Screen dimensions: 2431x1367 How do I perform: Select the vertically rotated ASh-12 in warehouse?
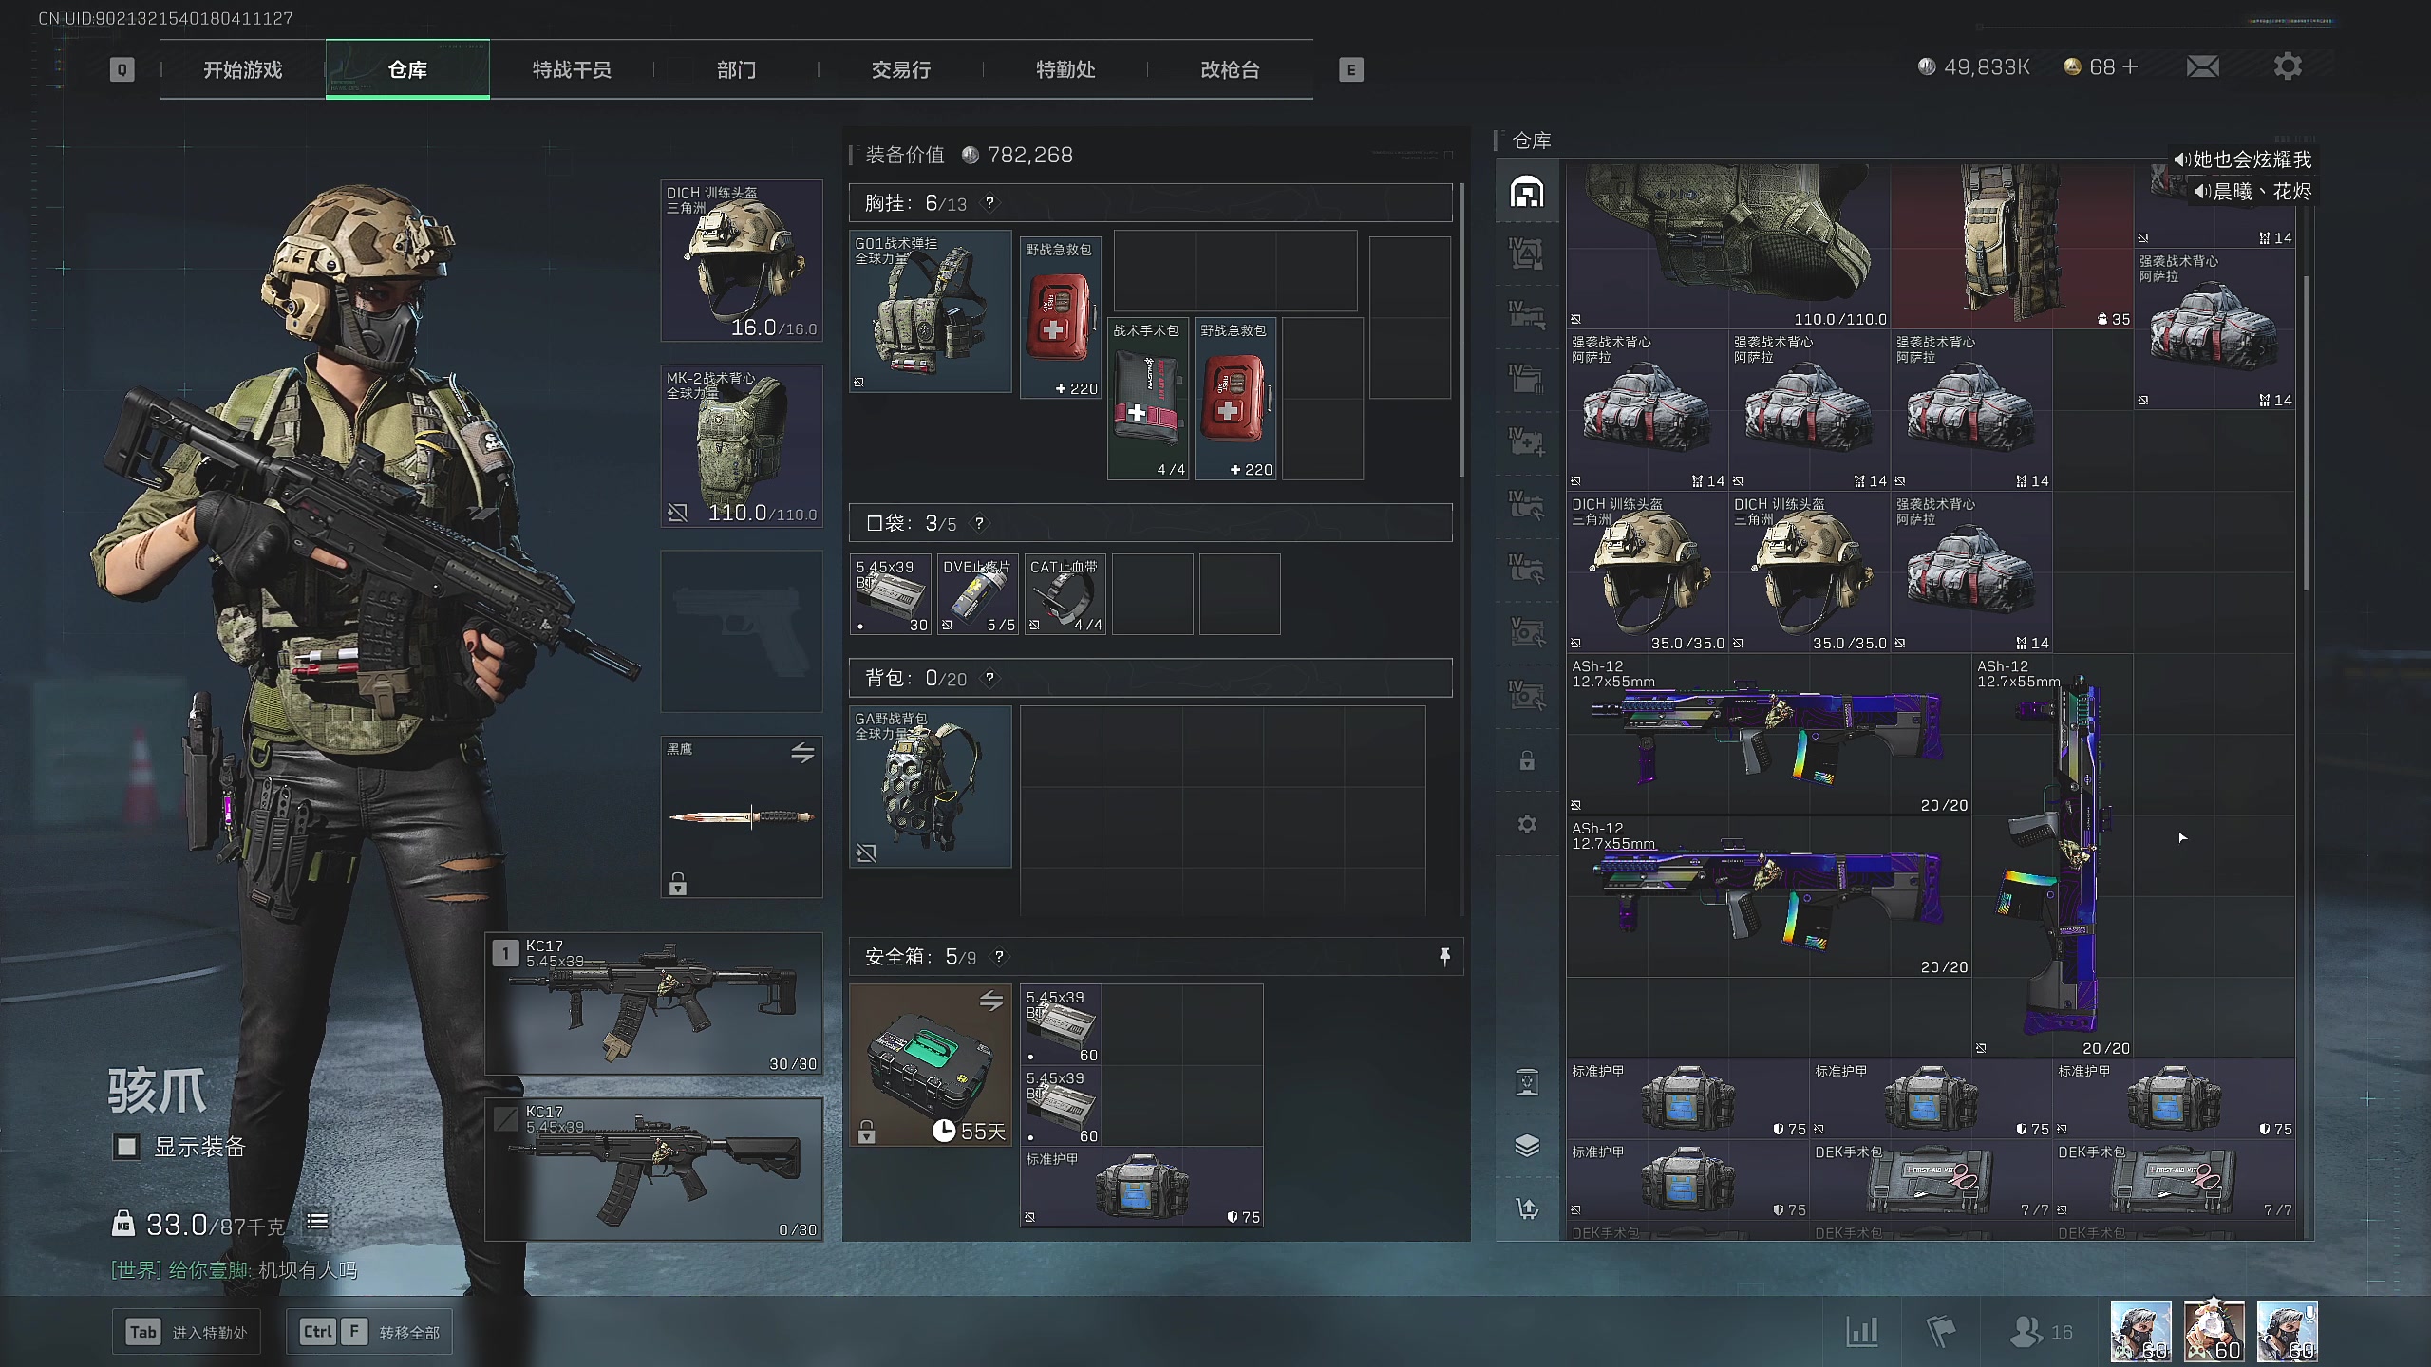[2053, 855]
